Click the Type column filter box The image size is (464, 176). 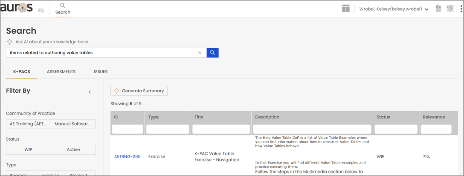(168, 129)
